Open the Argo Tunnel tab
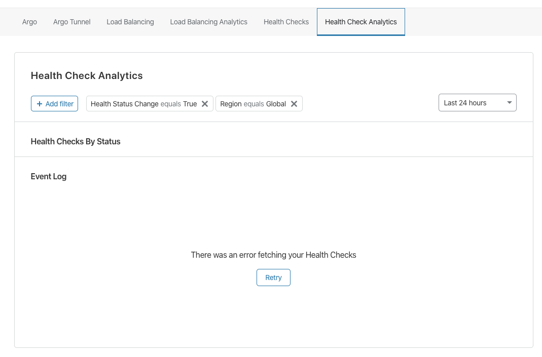542x357 pixels. [71, 22]
